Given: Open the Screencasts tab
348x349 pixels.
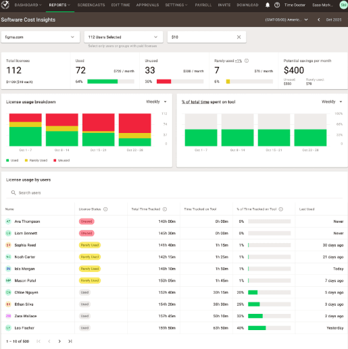Looking at the screenshot, I should point(91,5).
